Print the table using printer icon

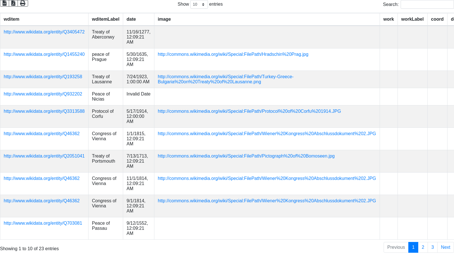(23, 3)
